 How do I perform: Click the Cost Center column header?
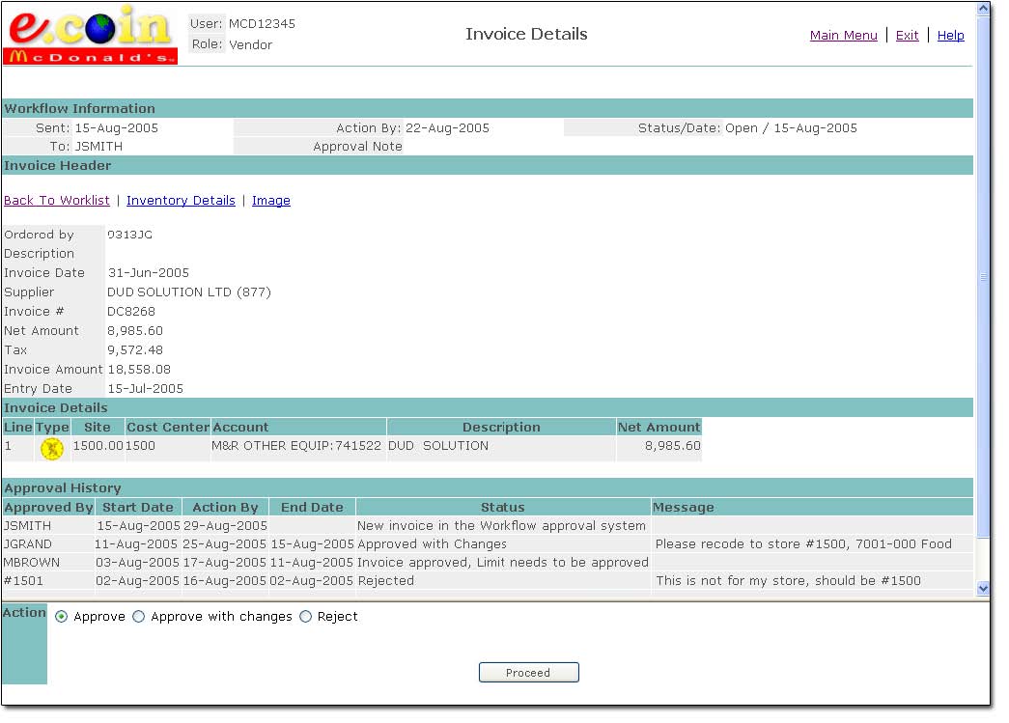point(168,427)
